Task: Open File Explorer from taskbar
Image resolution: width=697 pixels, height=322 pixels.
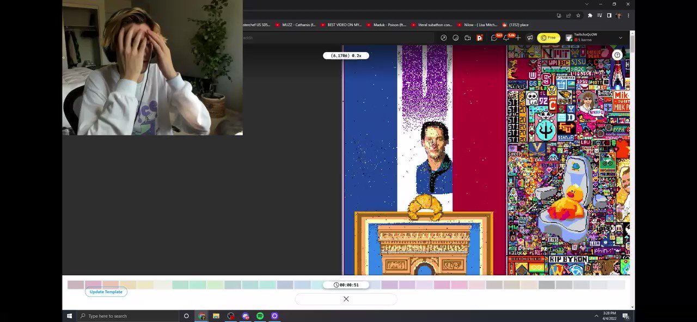Action: click(216, 315)
